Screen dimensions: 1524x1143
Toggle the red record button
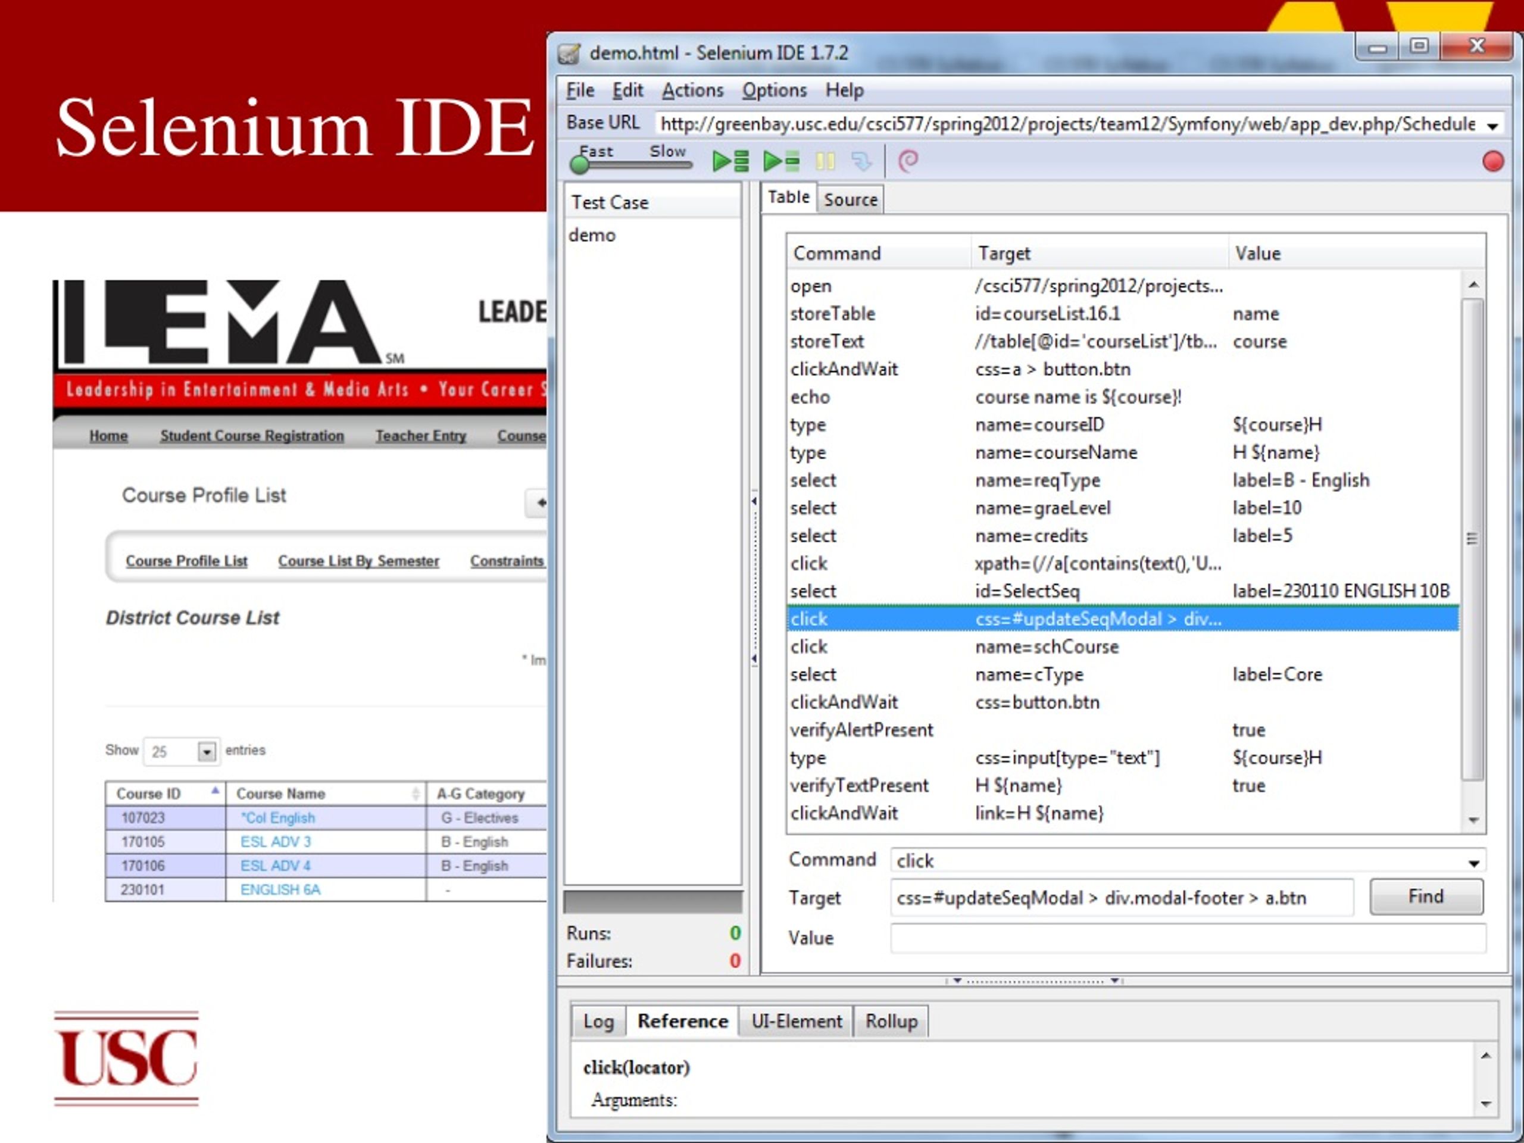pyautogui.click(x=1493, y=161)
